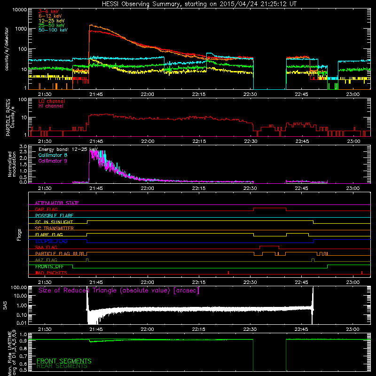Screen dimensions: 376x376
Task: Select the Normalized modulation y-axis title
Action: (12, 164)
